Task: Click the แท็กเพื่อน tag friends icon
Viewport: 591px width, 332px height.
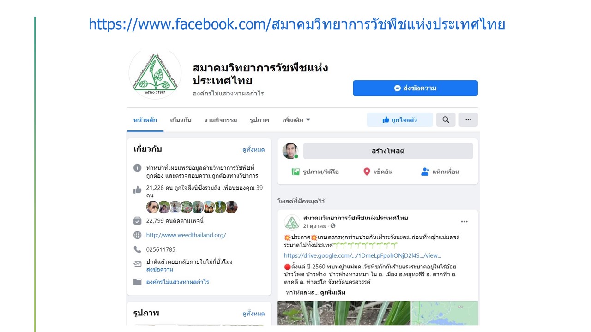Action: [x=425, y=172]
